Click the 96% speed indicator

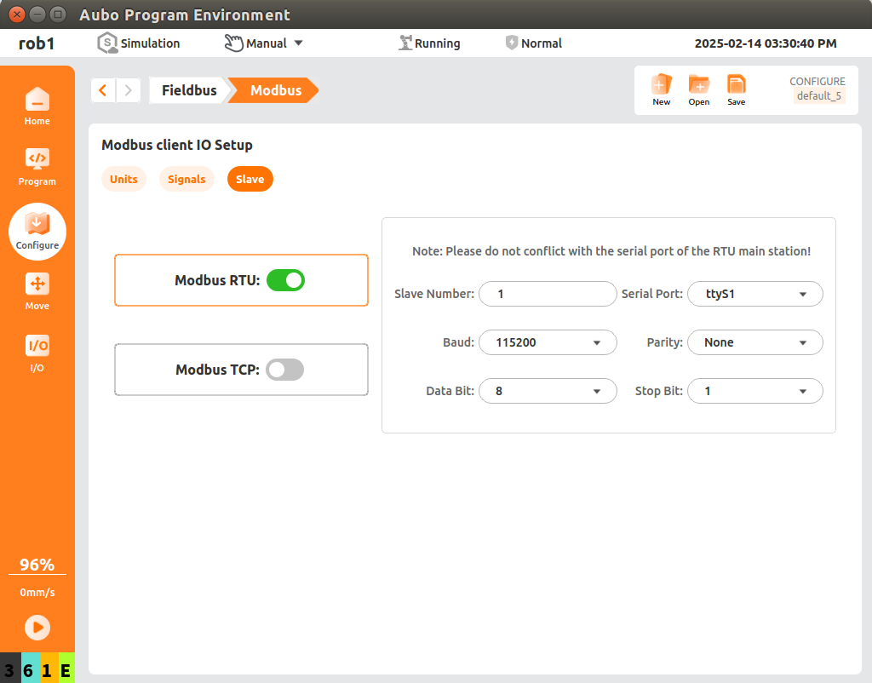pyautogui.click(x=37, y=565)
